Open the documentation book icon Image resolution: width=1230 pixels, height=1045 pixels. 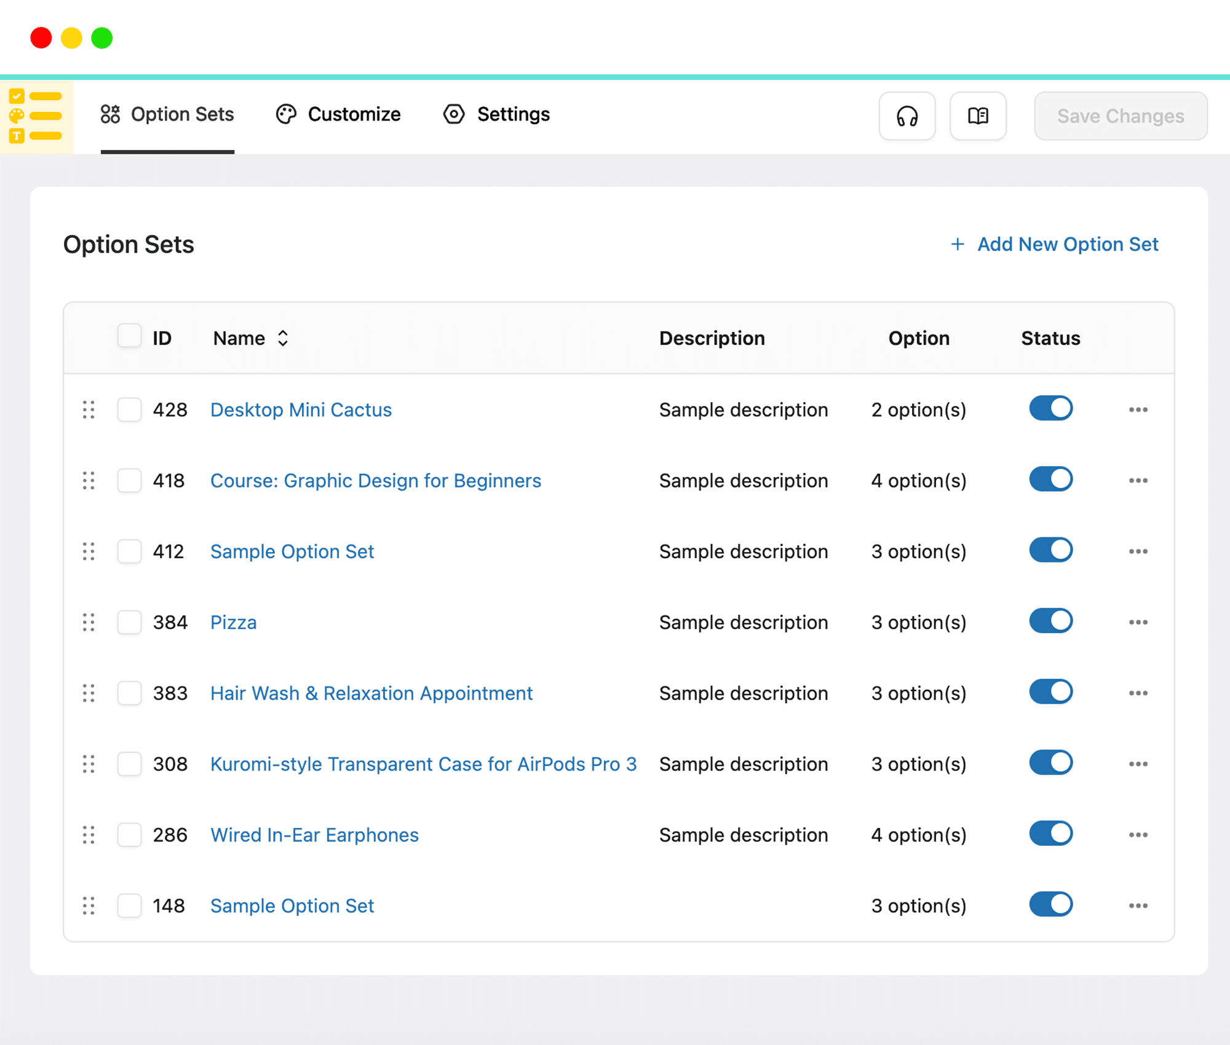pyautogui.click(x=978, y=116)
